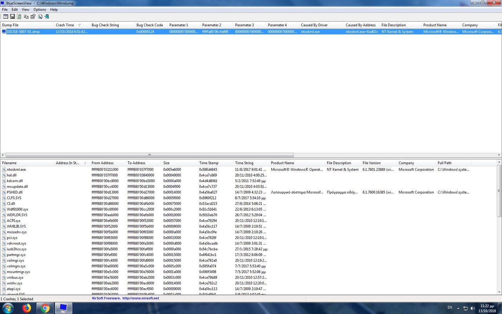Click the file icon beside ntoskrnl.exe
This screenshot has height=314, width=502.
(4, 170)
